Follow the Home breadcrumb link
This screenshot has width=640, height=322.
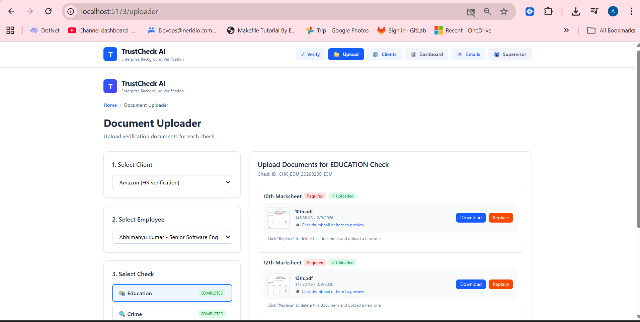click(x=110, y=105)
